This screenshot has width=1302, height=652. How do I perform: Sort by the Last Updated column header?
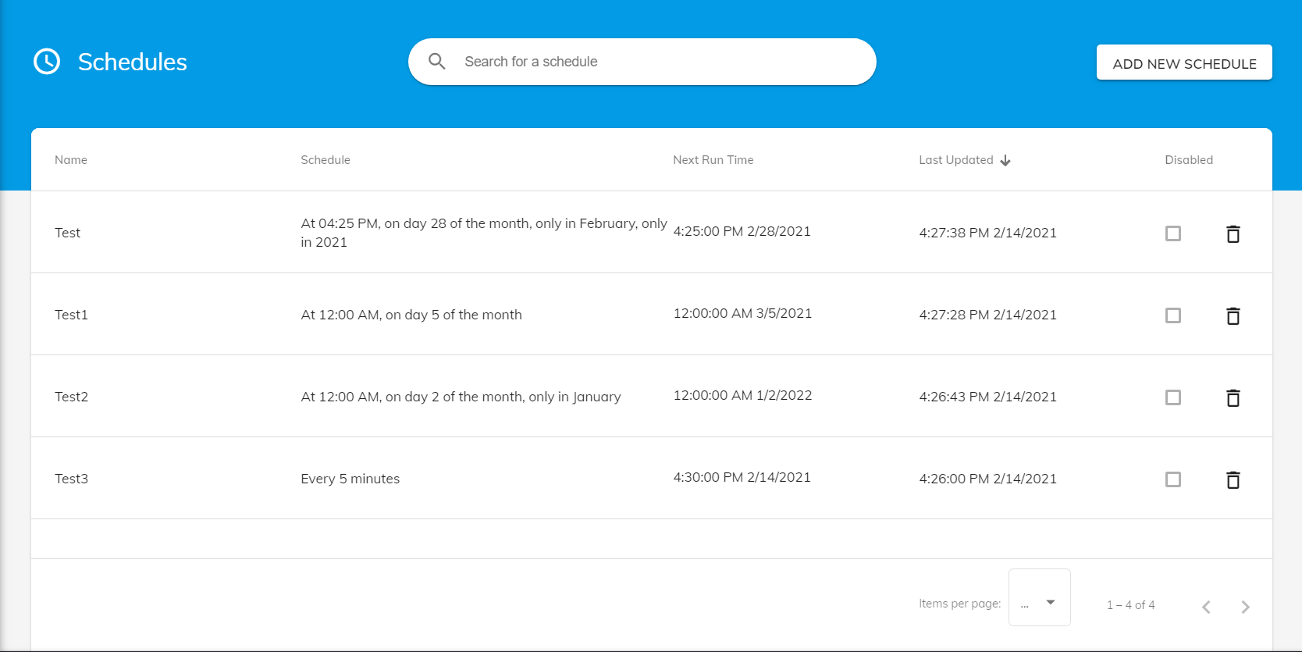pos(956,160)
